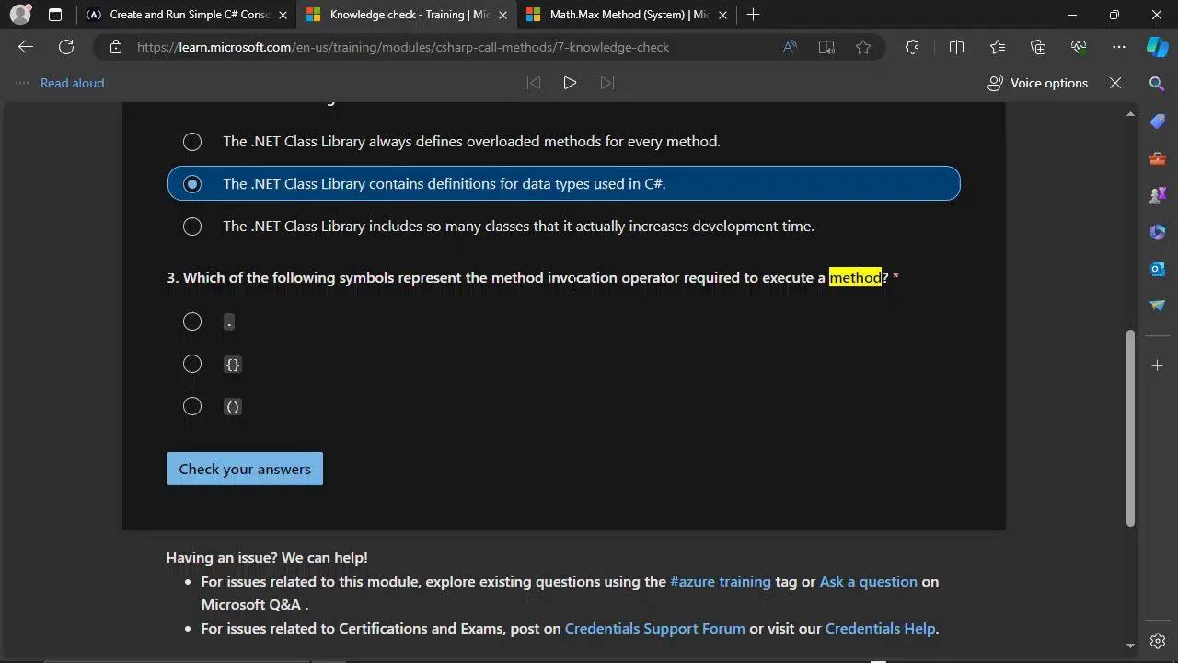Click Check your answers button
This screenshot has height=663, width=1178.
pyautogui.click(x=245, y=469)
